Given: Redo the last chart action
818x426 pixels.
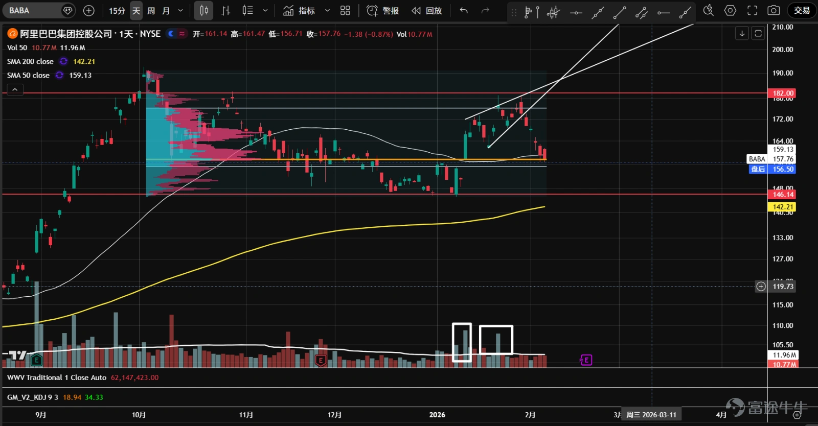Looking at the screenshot, I should coord(485,10).
